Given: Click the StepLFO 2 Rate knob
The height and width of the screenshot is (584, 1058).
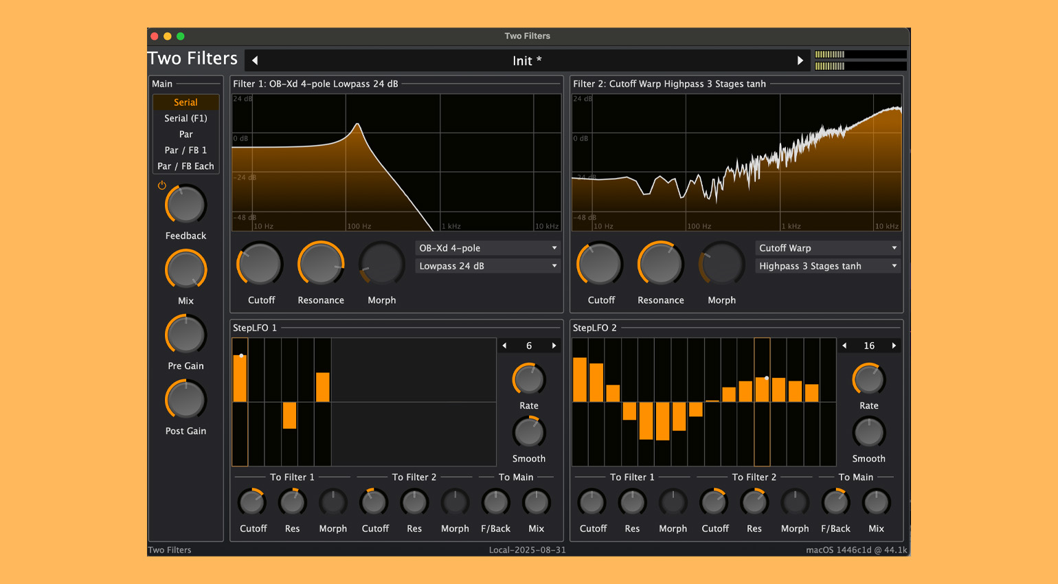Looking at the screenshot, I should (x=868, y=379).
